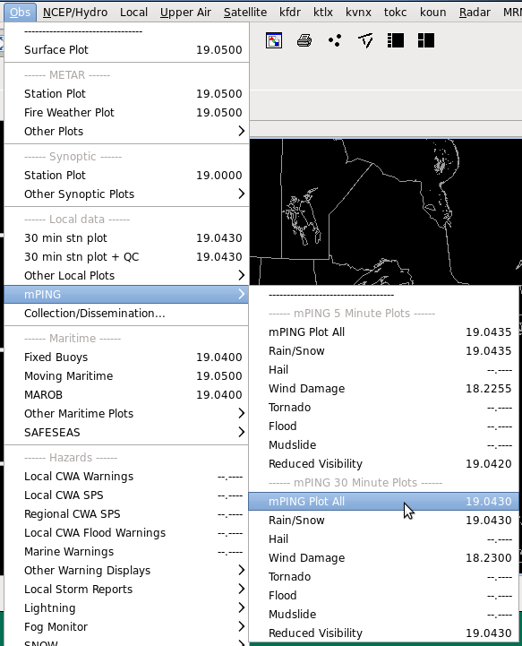Expand the Other Plots submenu under METAR
522x646 pixels.
pos(126,132)
